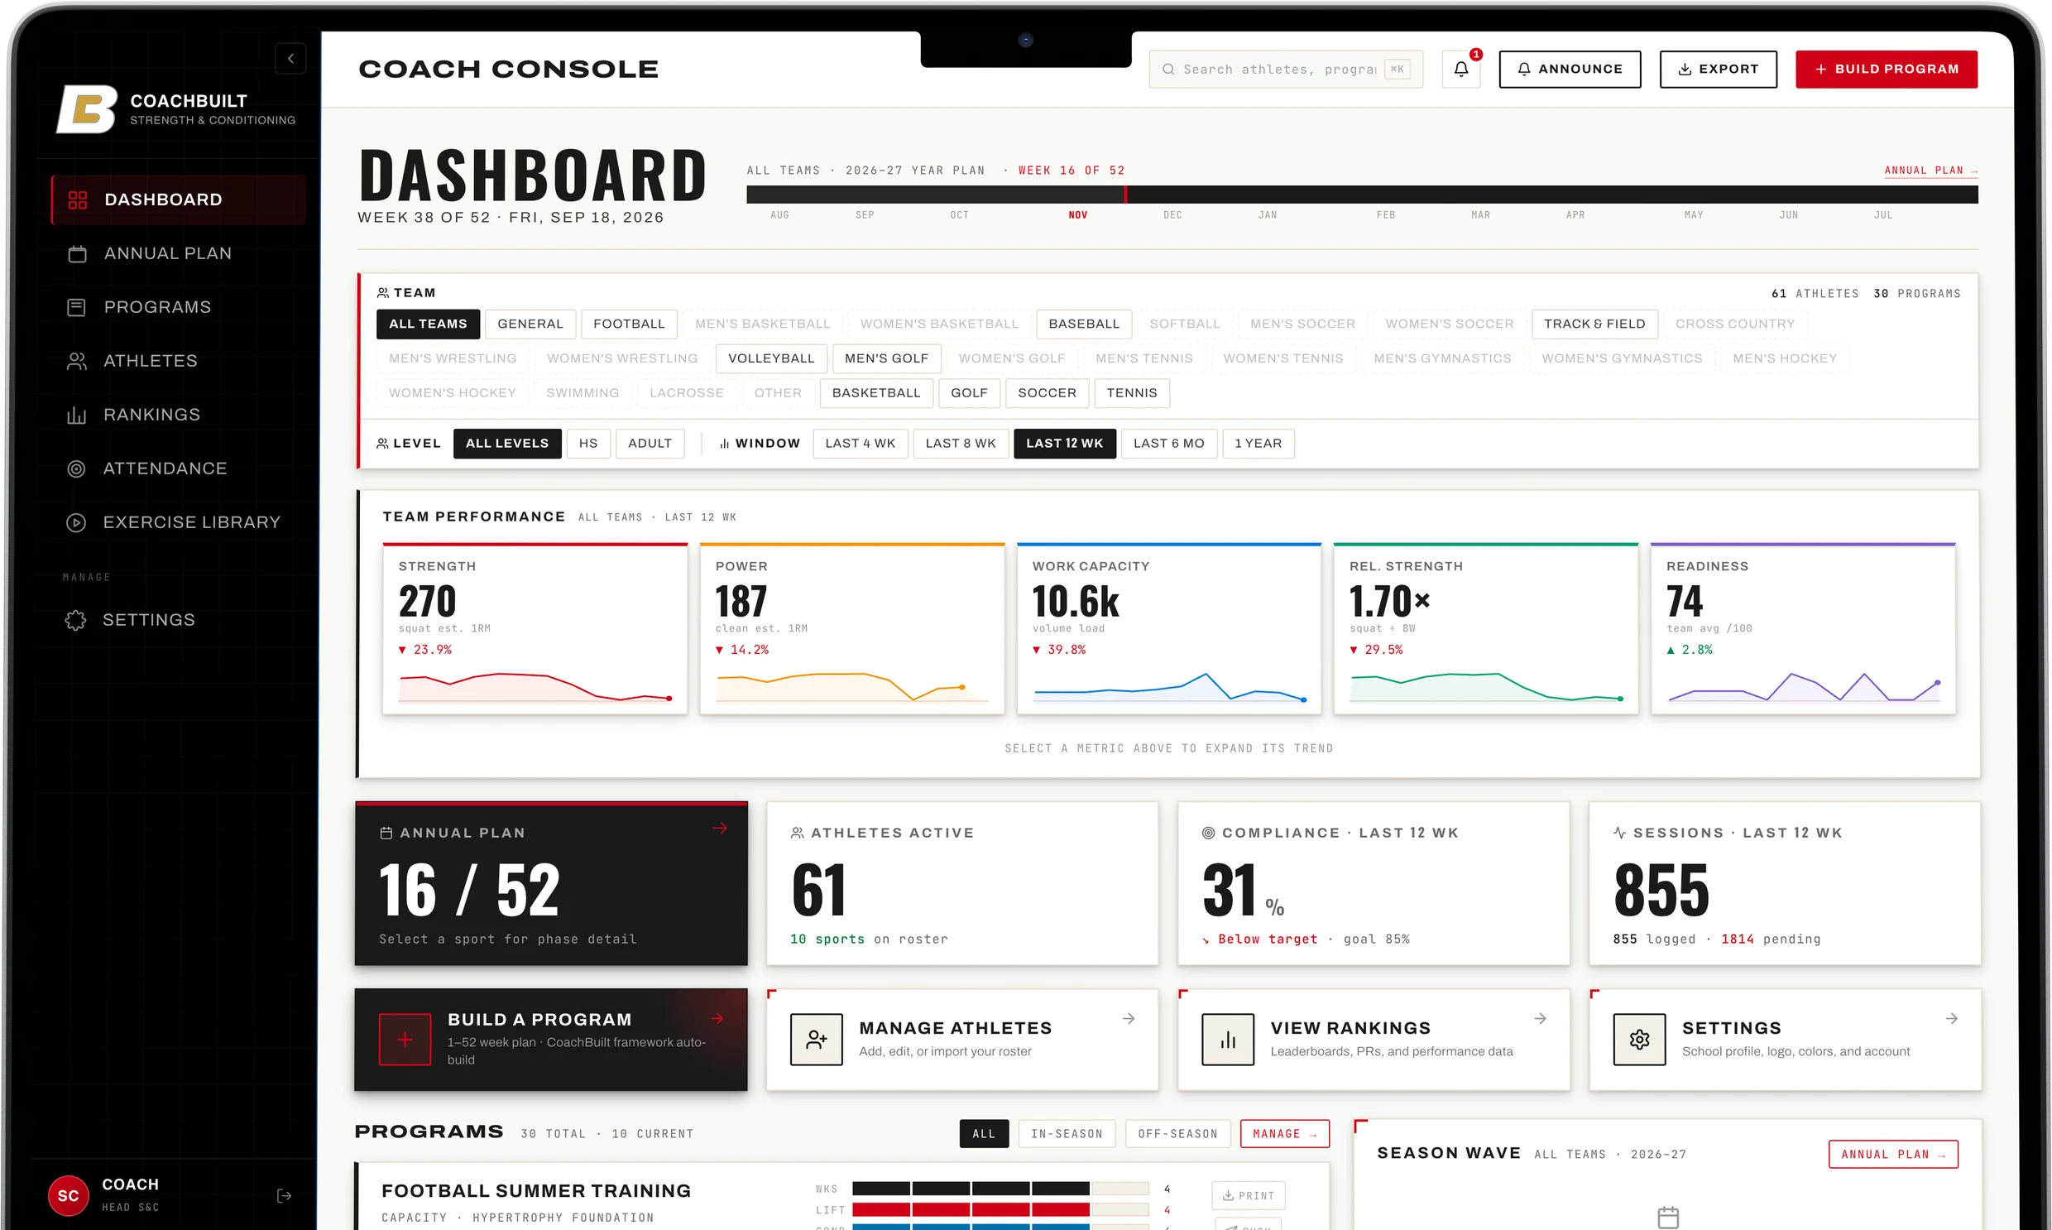The width and height of the screenshot is (2052, 1230).
Task: Click the SC avatar in the sidebar
Action: coord(69,1195)
